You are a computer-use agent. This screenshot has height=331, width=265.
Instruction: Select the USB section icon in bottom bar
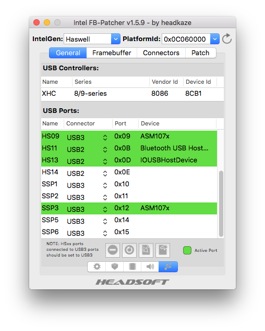click(168, 266)
